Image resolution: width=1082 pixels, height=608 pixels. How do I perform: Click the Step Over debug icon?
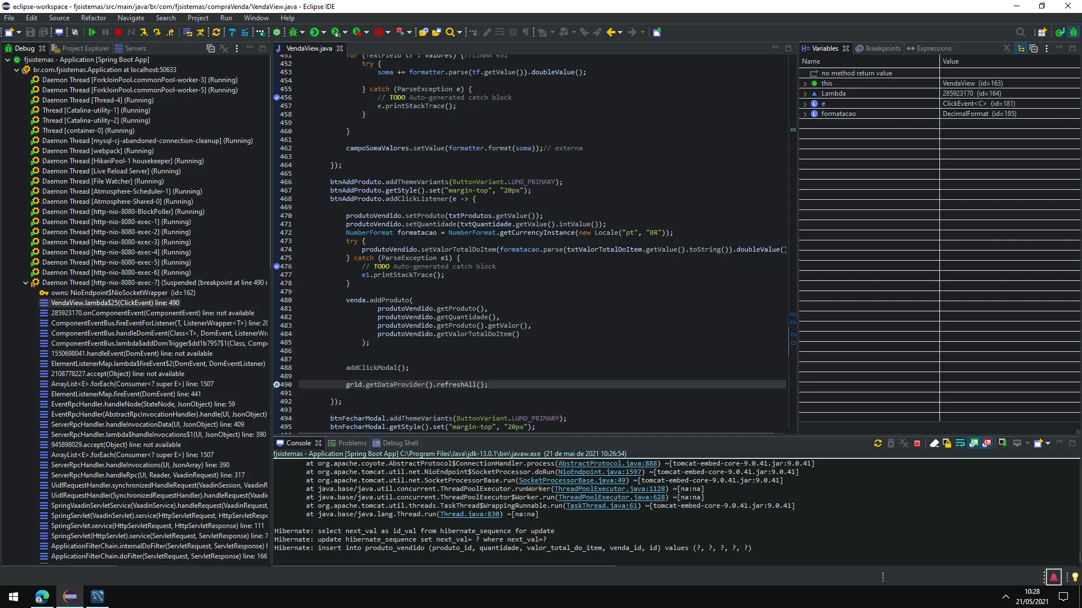coord(157,33)
